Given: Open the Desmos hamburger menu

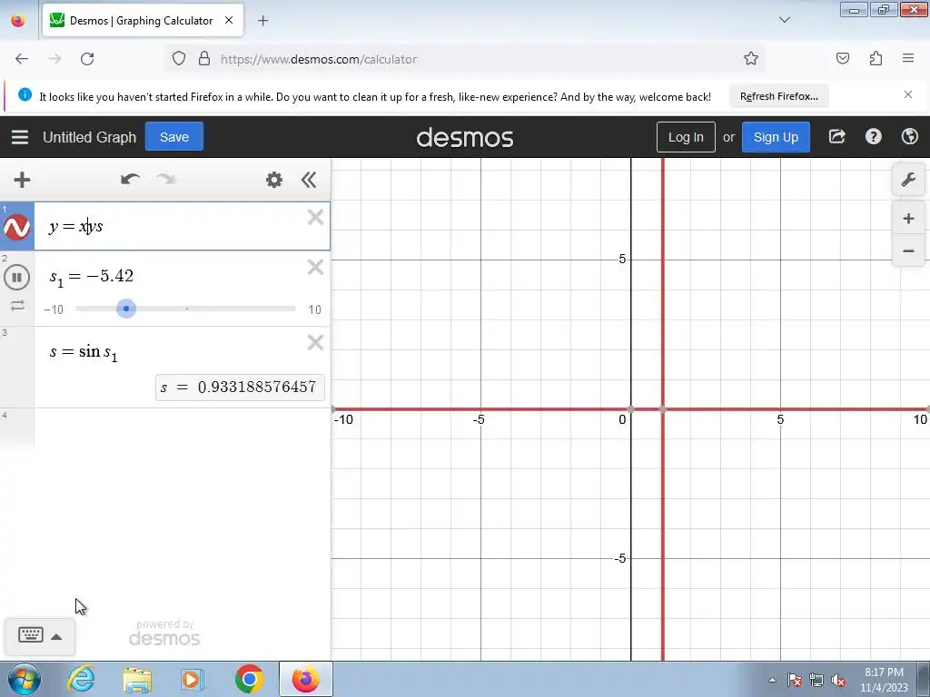Looking at the screenshot, I should [20, 137].
